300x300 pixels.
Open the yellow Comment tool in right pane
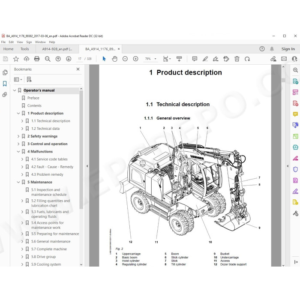(295, 114)
